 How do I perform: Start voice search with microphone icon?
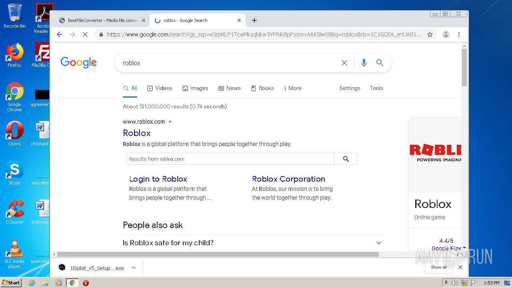364,63
